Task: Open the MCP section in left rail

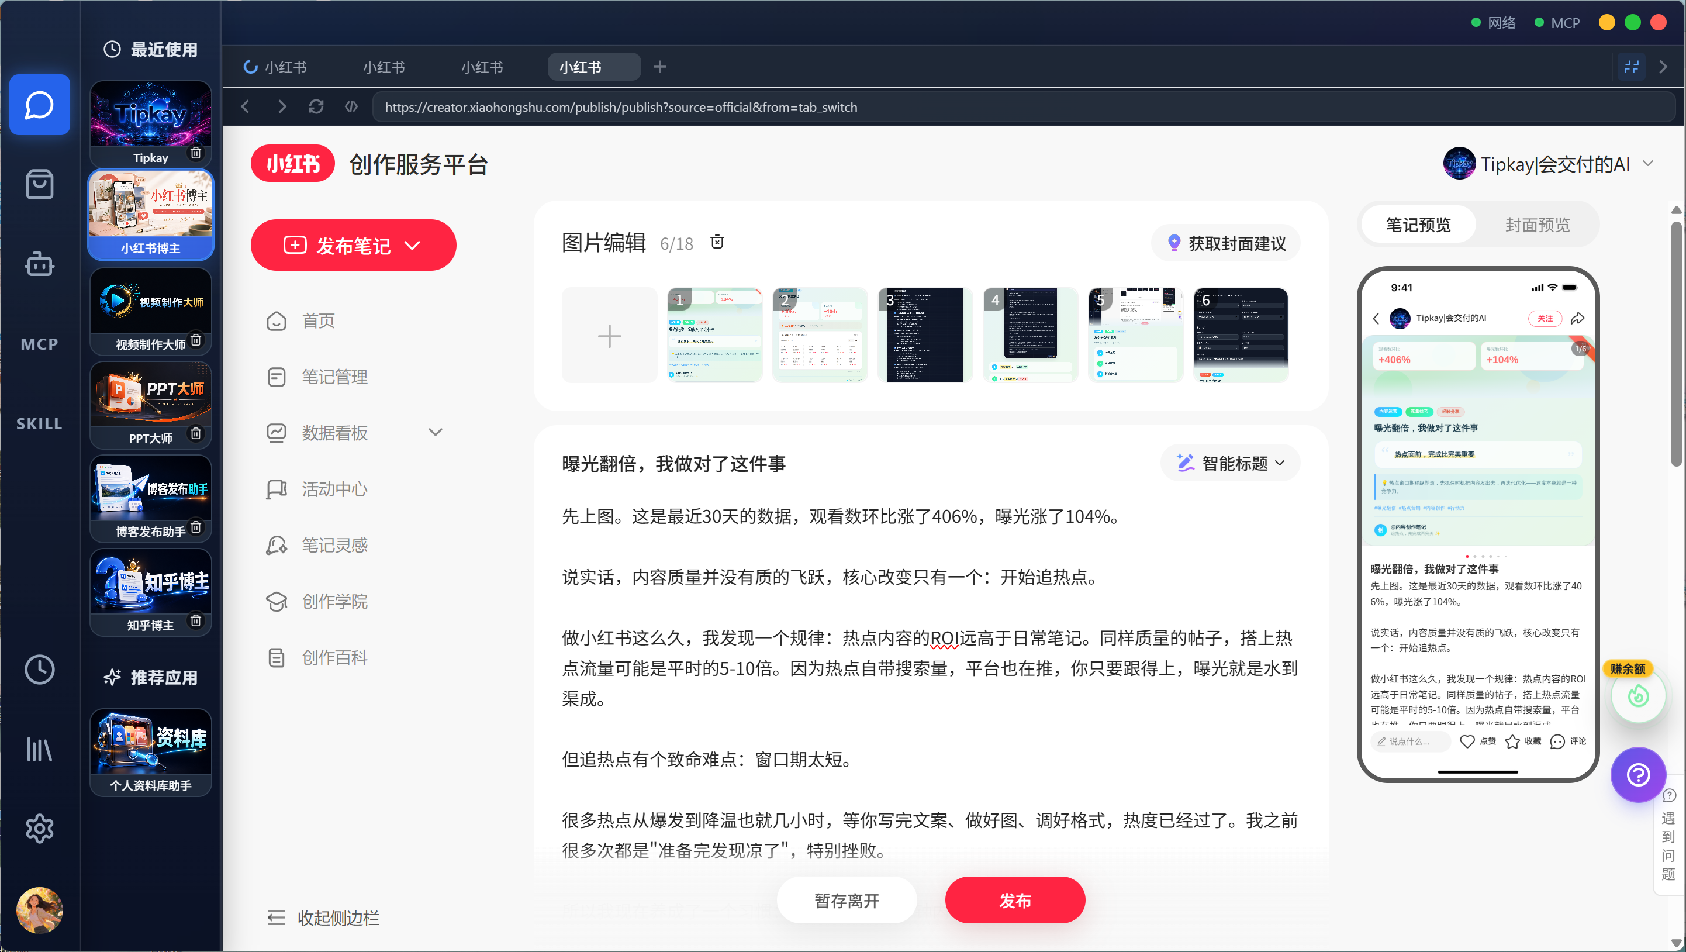Action: tap(39, 344)
